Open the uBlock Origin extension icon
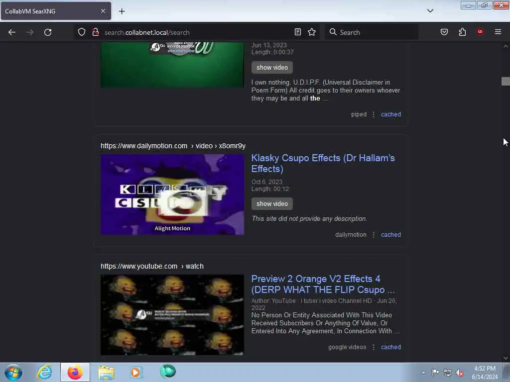 coord(480,32)
